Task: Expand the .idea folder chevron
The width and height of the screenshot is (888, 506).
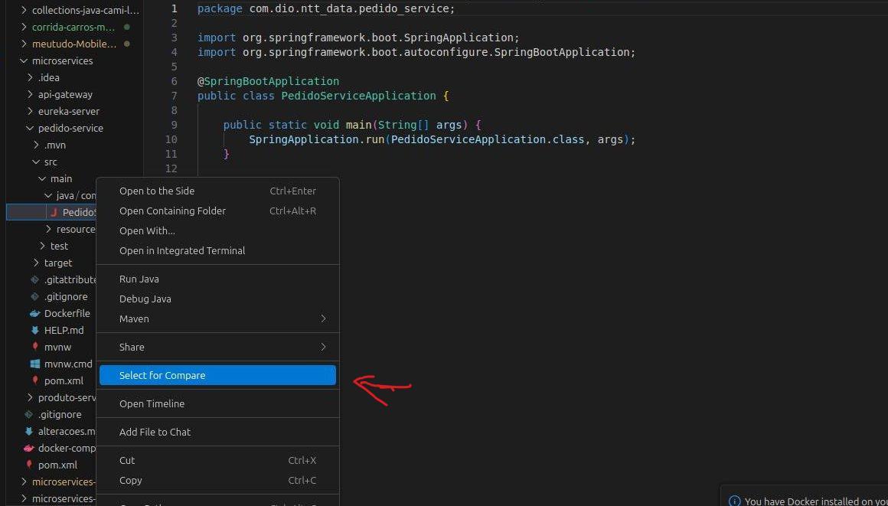Action: [30, 77]
